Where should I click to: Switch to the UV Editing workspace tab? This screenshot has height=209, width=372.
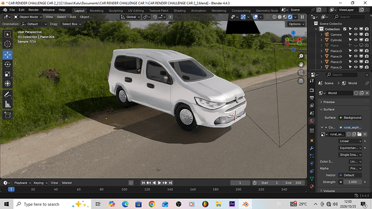pos(136,11)
